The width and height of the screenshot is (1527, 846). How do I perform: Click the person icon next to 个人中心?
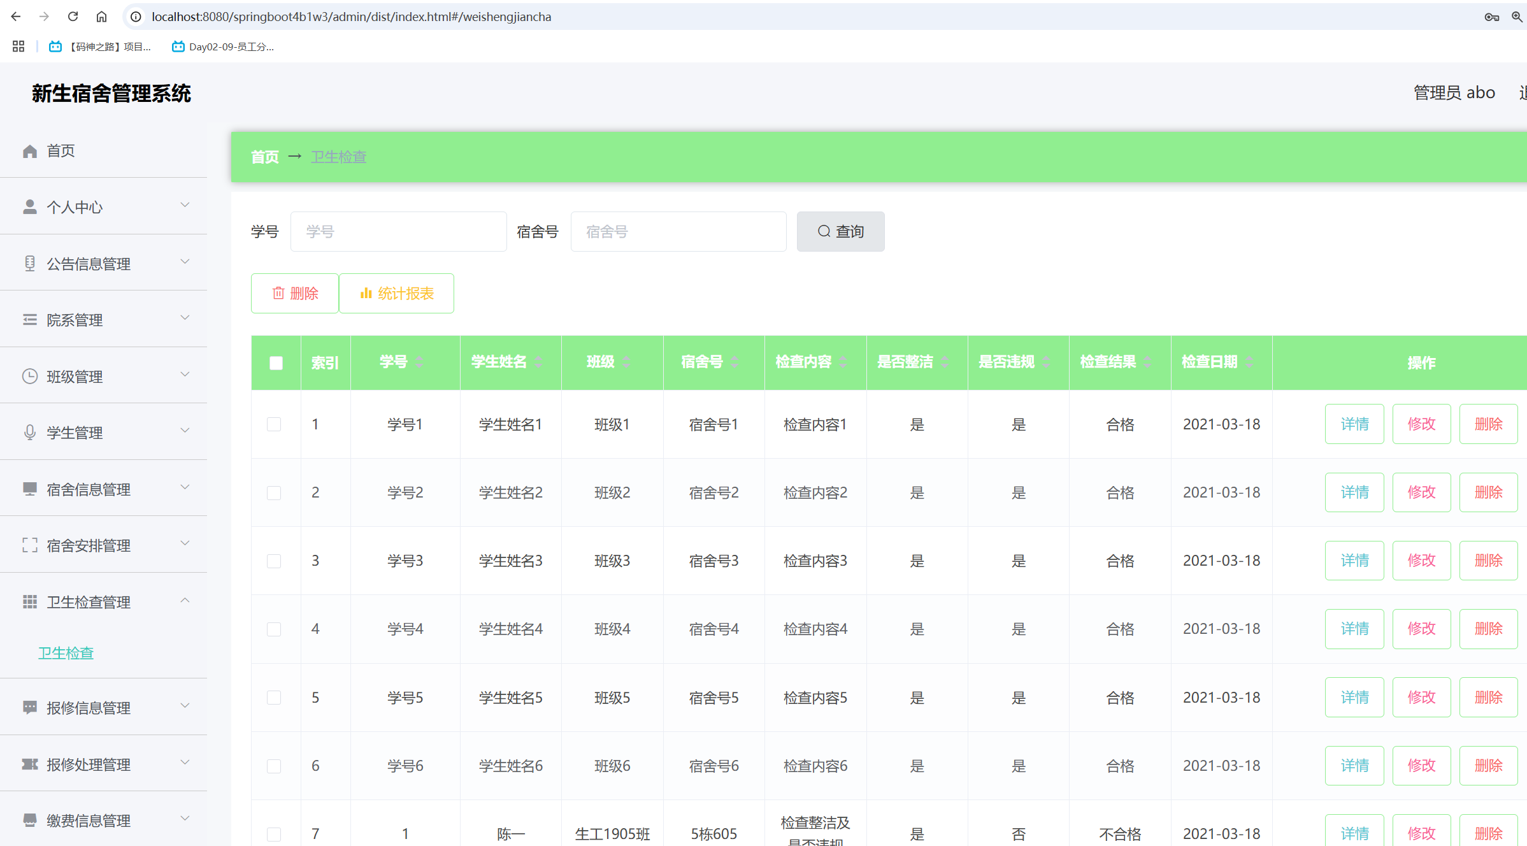point(29,207)
